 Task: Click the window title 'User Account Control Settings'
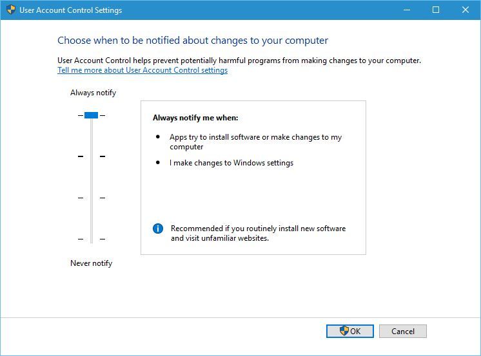(x=71, y=10)
